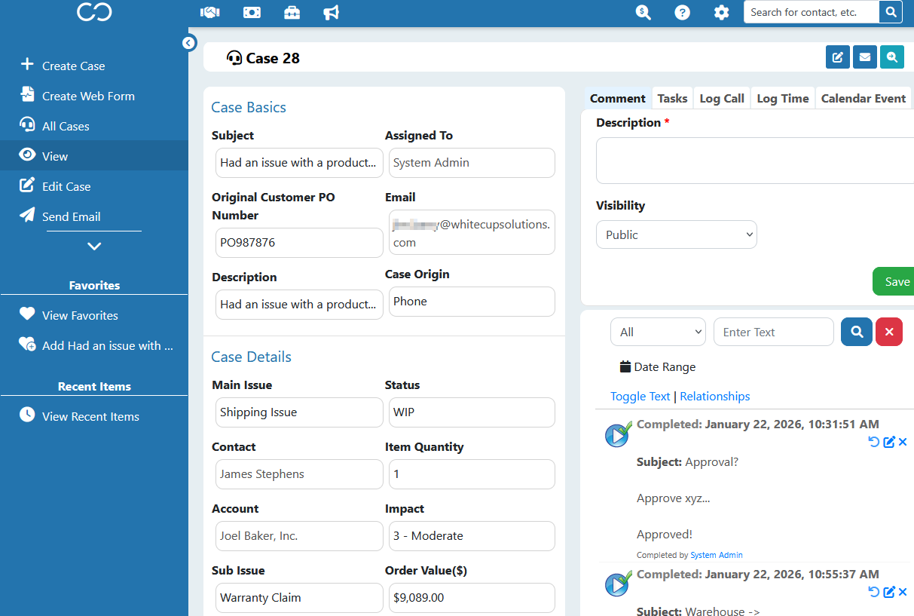This screenshot has height=616, width=914.
Task: Open the Relationships link
Action: [715, 397]
